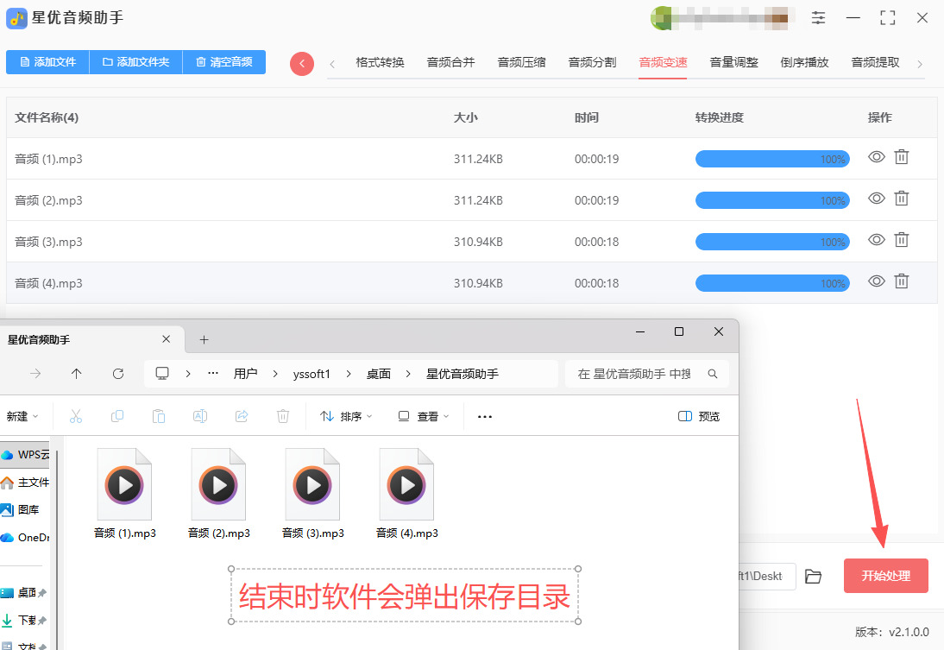Select the 格式转换 tab
The width and height of the screenshot is (944, 650).
[x=380, y=62]
